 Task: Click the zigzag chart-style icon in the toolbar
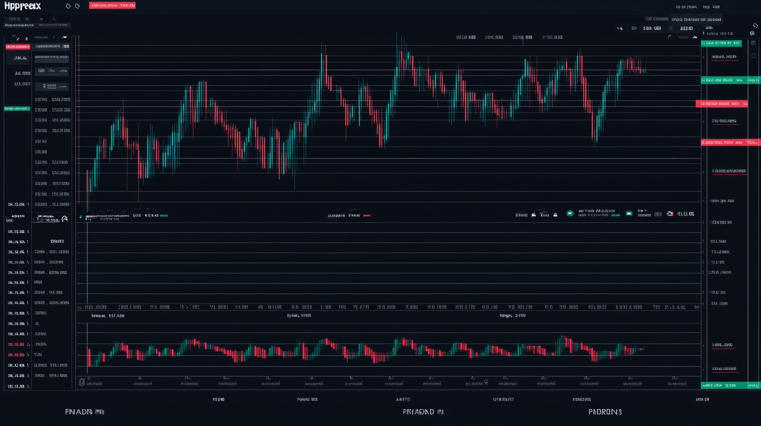pyautogui.click(x=65, y=37)
